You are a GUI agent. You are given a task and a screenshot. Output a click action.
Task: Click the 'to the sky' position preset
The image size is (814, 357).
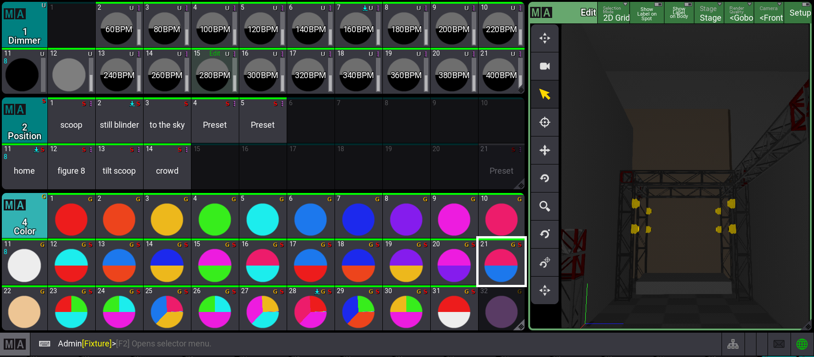pyautogui.click(x=167, y=121)
